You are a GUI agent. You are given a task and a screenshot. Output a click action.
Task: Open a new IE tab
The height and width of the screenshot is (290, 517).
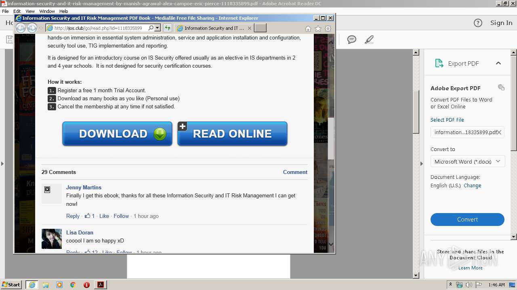(x=260, y=28)
